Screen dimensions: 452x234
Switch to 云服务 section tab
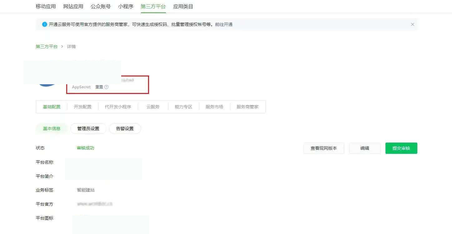pos(153,107)
